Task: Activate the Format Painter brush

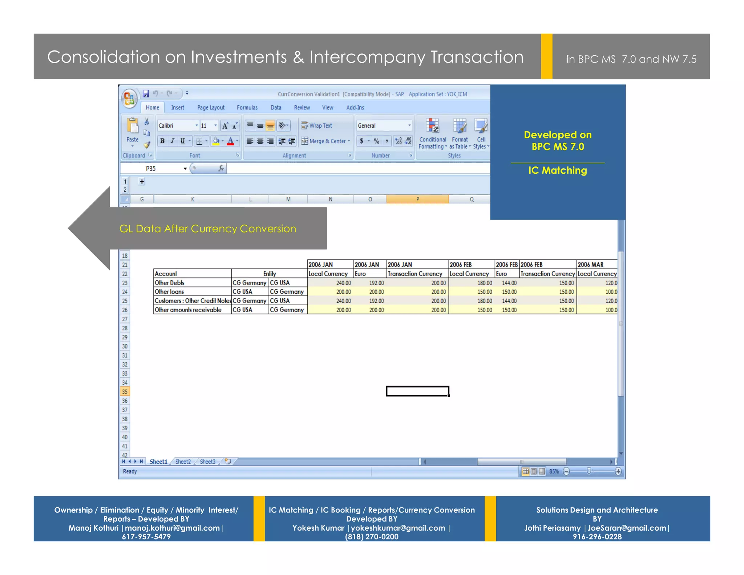Action: 147,145
